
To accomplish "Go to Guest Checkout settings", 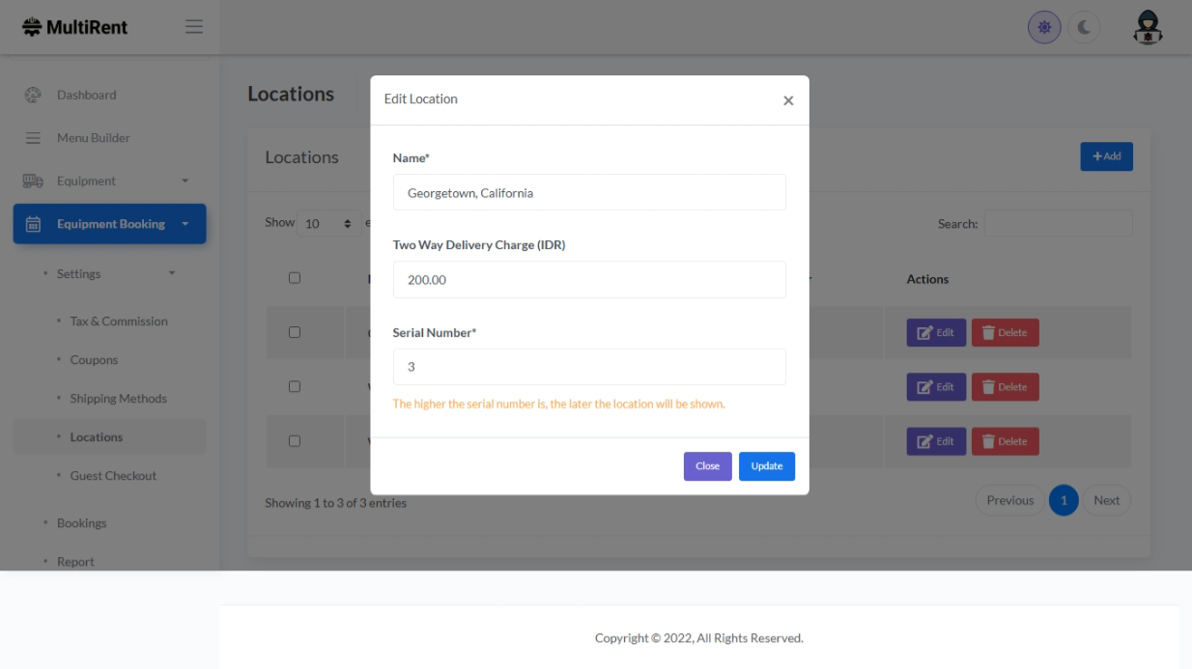I will (113, 476).
